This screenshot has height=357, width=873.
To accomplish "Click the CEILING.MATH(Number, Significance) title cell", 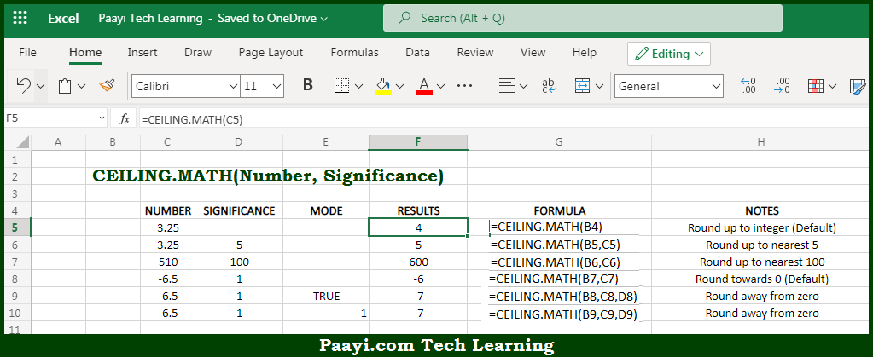I will [268, 176].
